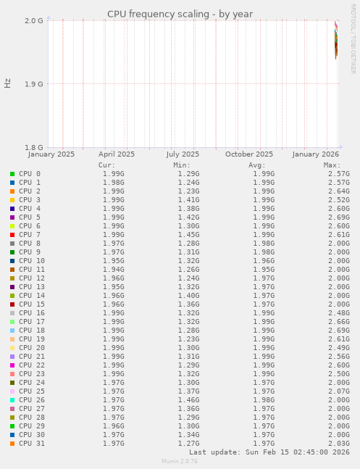
Task: Click the plotted data cluster at graph's right edge
Action: tap(336, 41)
